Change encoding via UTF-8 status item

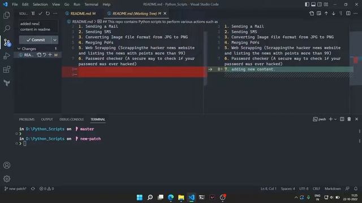pos(304,188)
